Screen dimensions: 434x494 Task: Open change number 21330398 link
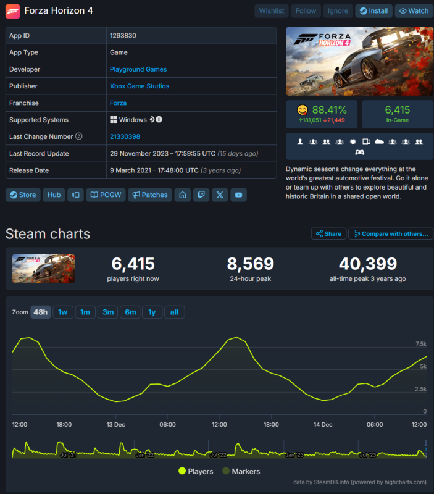click(x=125, y=136)
